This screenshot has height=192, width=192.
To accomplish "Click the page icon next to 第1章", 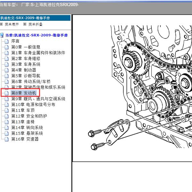I will coord(7,53).
